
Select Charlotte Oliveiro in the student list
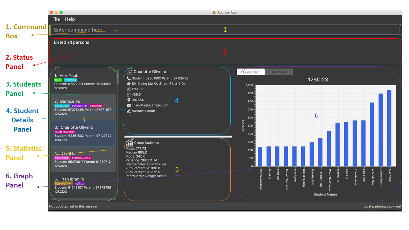coord(83,133)
